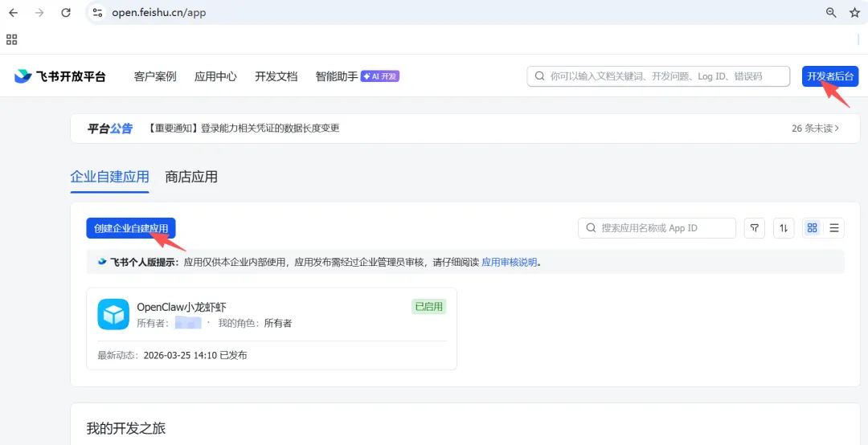The height and width of the screenshot is (445, 868).
Task: Click the 平台公告 label
Action: (110, 129)
